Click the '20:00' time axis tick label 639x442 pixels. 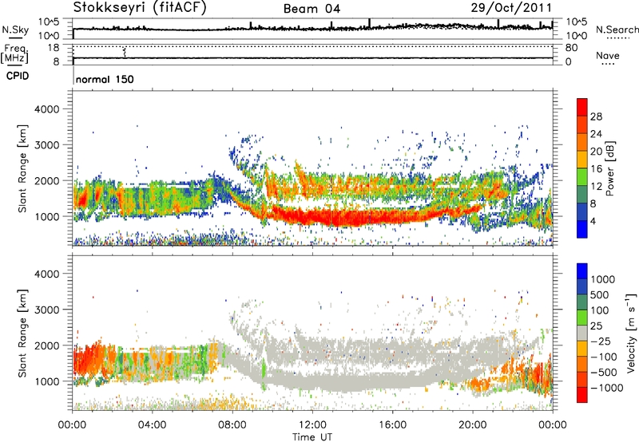473,425
